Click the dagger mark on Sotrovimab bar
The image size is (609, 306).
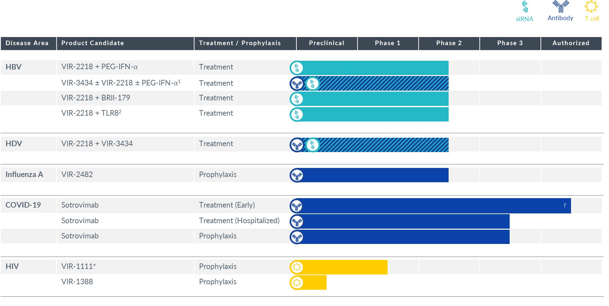coord(565,205)
